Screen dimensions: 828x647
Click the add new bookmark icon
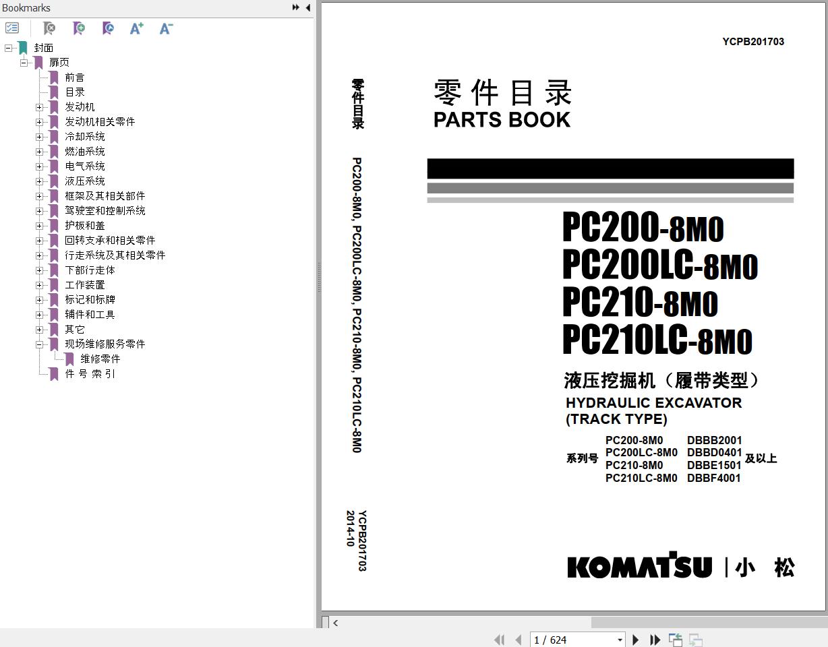(79, 28)
